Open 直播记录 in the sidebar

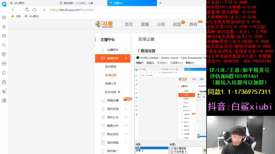coord(110,83)
